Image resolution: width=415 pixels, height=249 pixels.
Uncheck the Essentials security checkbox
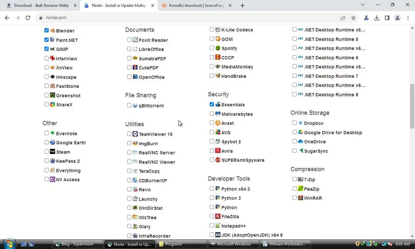(212, 104)
